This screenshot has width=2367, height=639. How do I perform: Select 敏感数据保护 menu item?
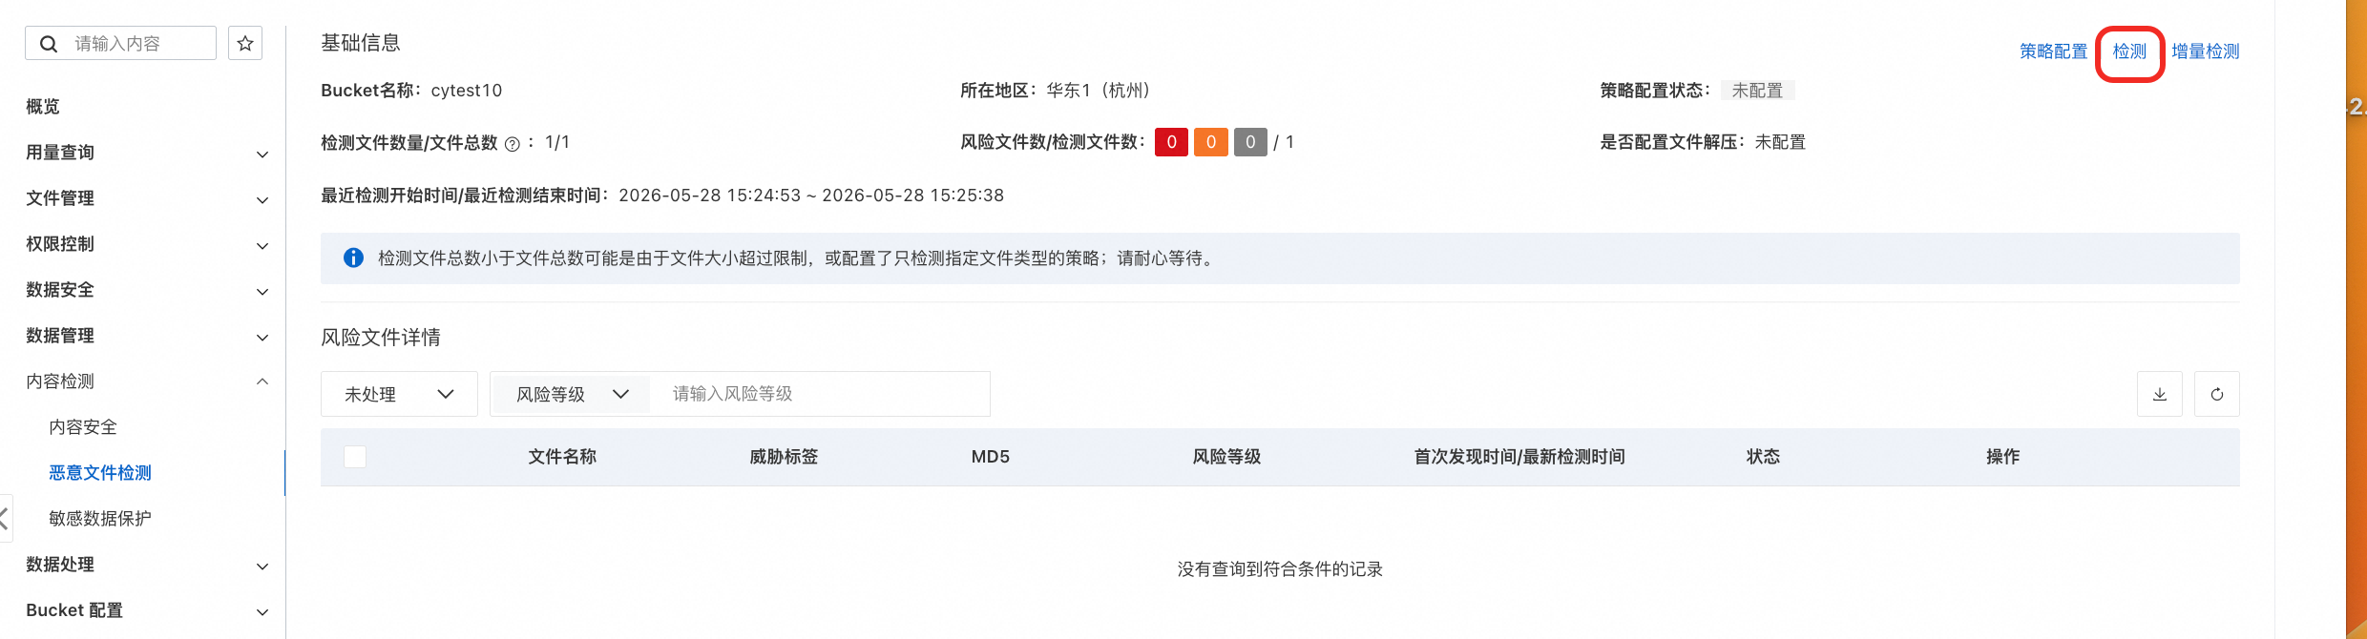100,519
